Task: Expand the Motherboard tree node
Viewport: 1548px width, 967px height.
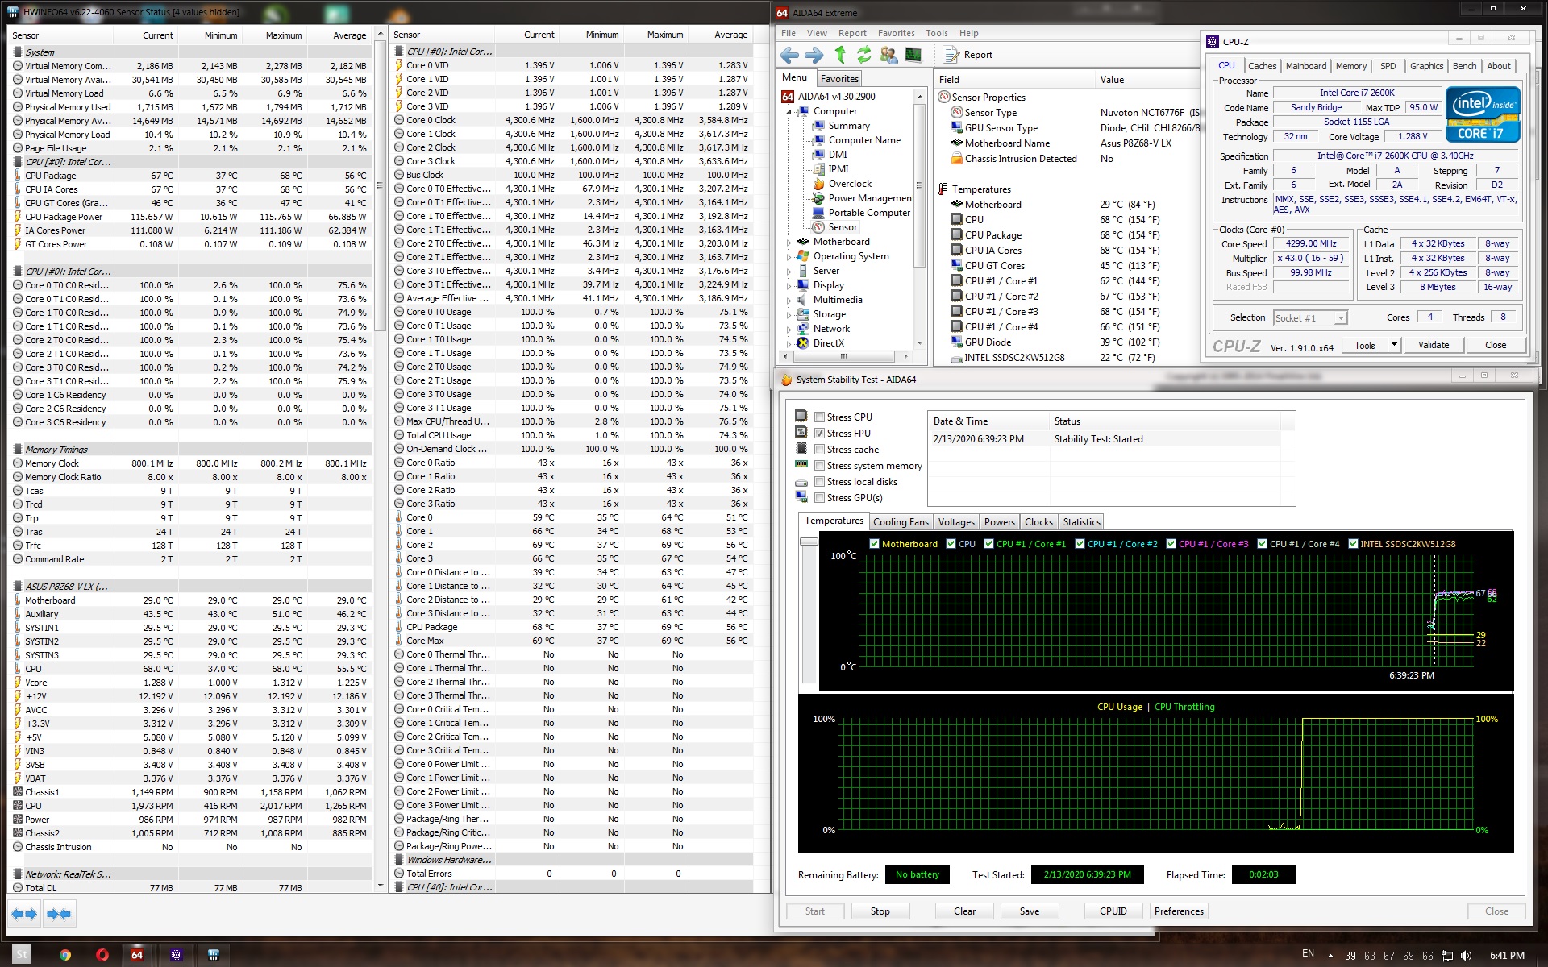Action: coord(789,242)
